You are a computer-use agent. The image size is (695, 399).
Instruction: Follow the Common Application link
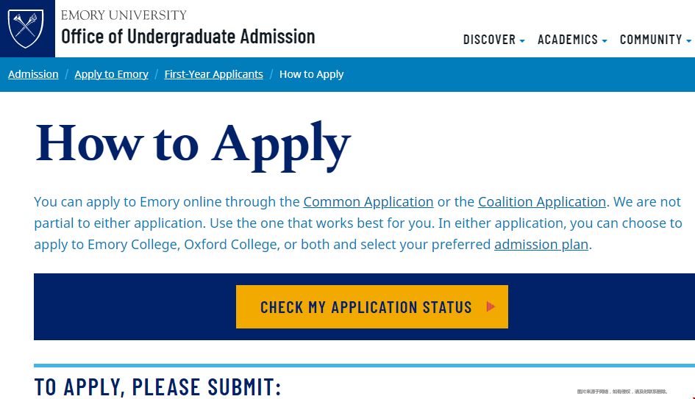click(x=368, y=202)
